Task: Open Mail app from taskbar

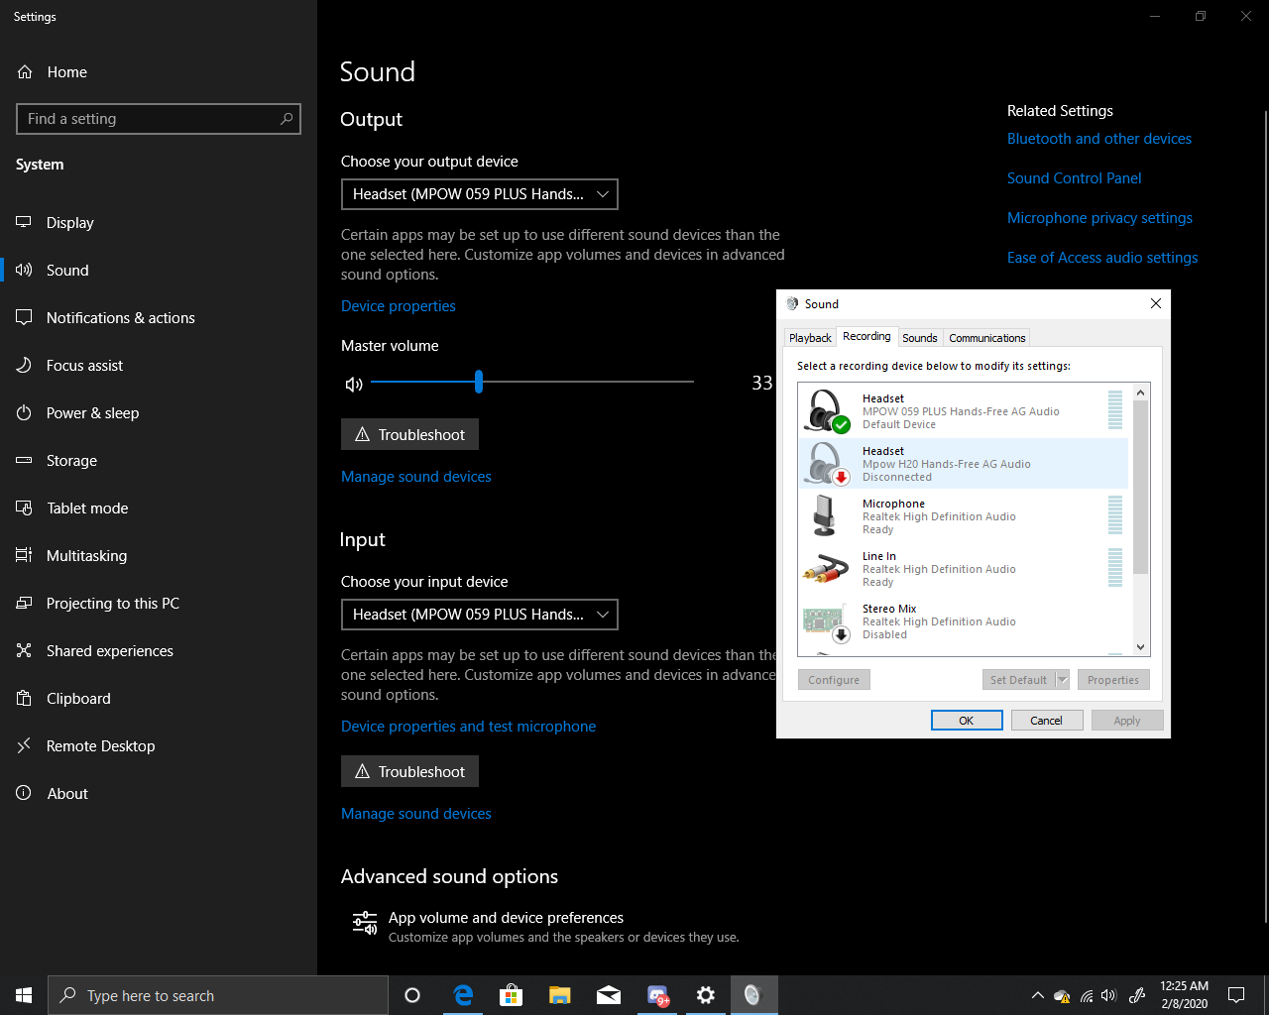Action: tap(609, 995)
